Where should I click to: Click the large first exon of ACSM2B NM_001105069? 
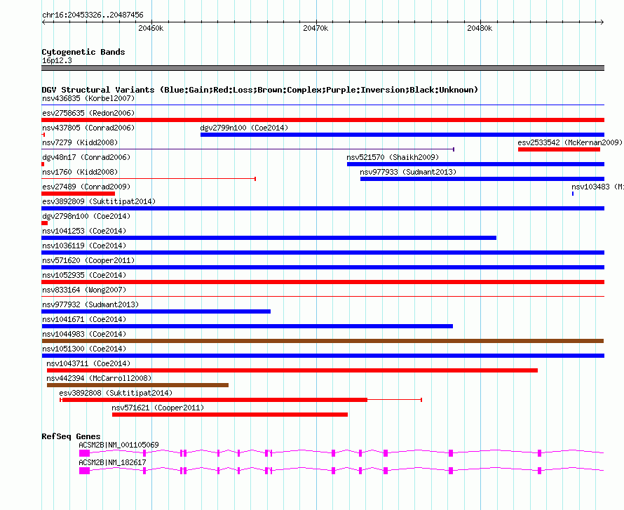point(84,453)
